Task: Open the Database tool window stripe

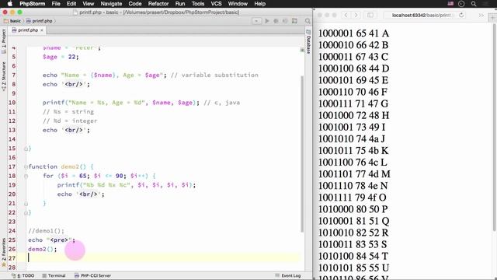Action: coord(308,41)
